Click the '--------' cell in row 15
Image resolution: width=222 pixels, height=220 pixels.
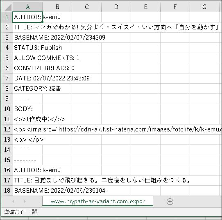coord(27,160)
